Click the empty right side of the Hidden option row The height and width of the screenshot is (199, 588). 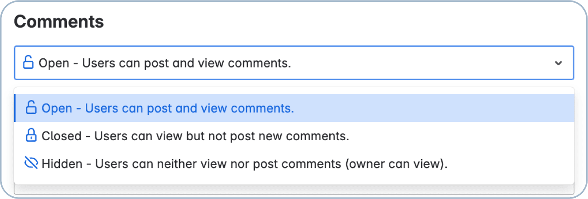[x=517, y=164]
